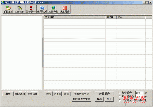Image resolution: width=153 pixels, height=107 pixels.
Task: Launch 软件升级 upgrade globe icon
Action: pos(53,9)
